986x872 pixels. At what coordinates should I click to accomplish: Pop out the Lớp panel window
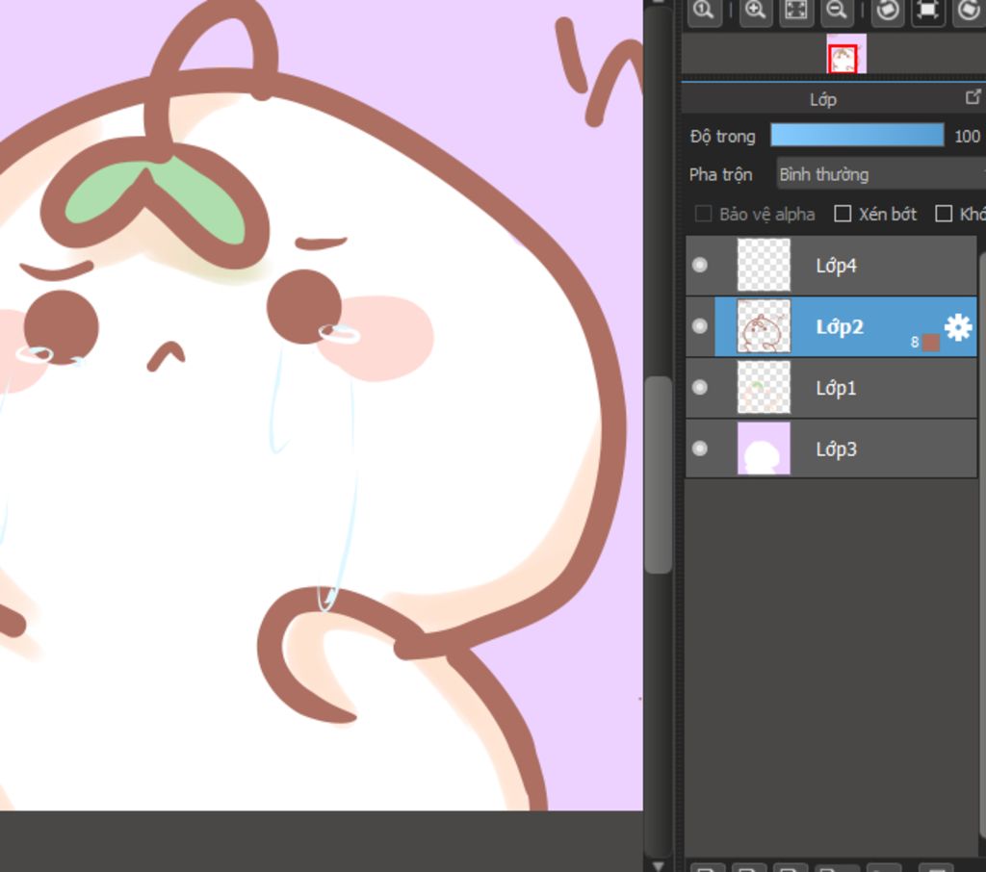coord(973,97)
